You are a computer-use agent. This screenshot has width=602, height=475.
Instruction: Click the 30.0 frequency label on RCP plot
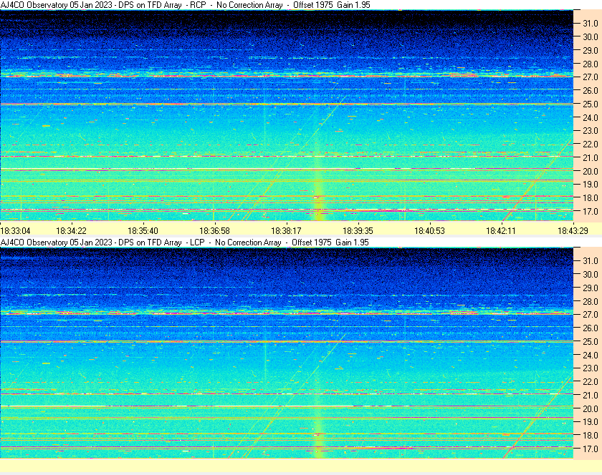[591, 36]
